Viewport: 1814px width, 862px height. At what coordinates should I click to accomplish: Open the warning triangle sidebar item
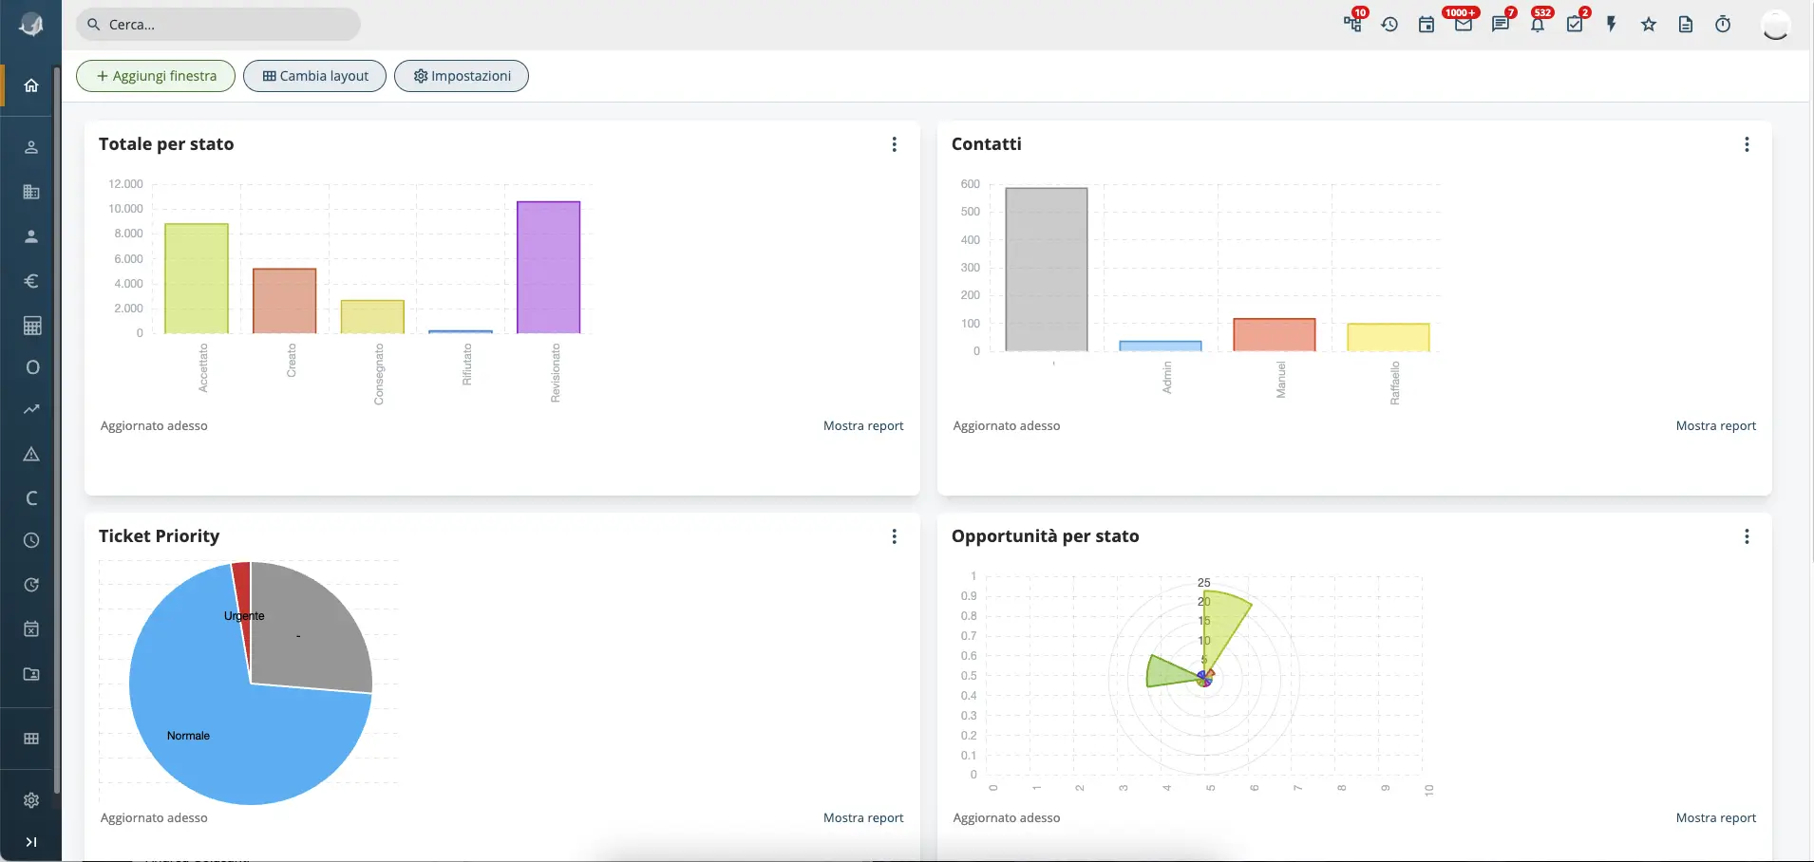coord(31,455)
